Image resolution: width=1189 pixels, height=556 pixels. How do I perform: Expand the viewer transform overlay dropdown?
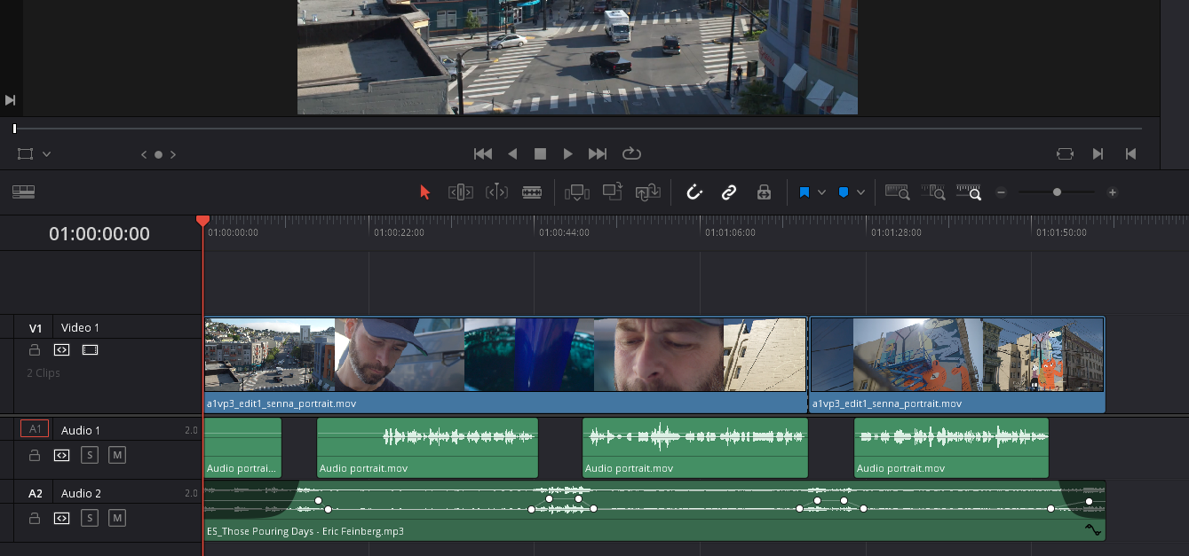click(x=47, y=154)
